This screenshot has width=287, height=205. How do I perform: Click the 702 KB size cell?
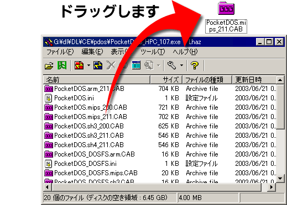169,117
